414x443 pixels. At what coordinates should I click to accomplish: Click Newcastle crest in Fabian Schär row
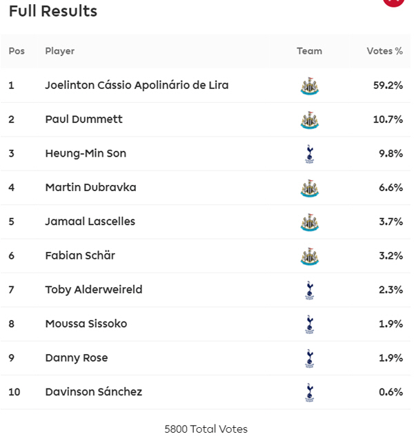point(309,256)
